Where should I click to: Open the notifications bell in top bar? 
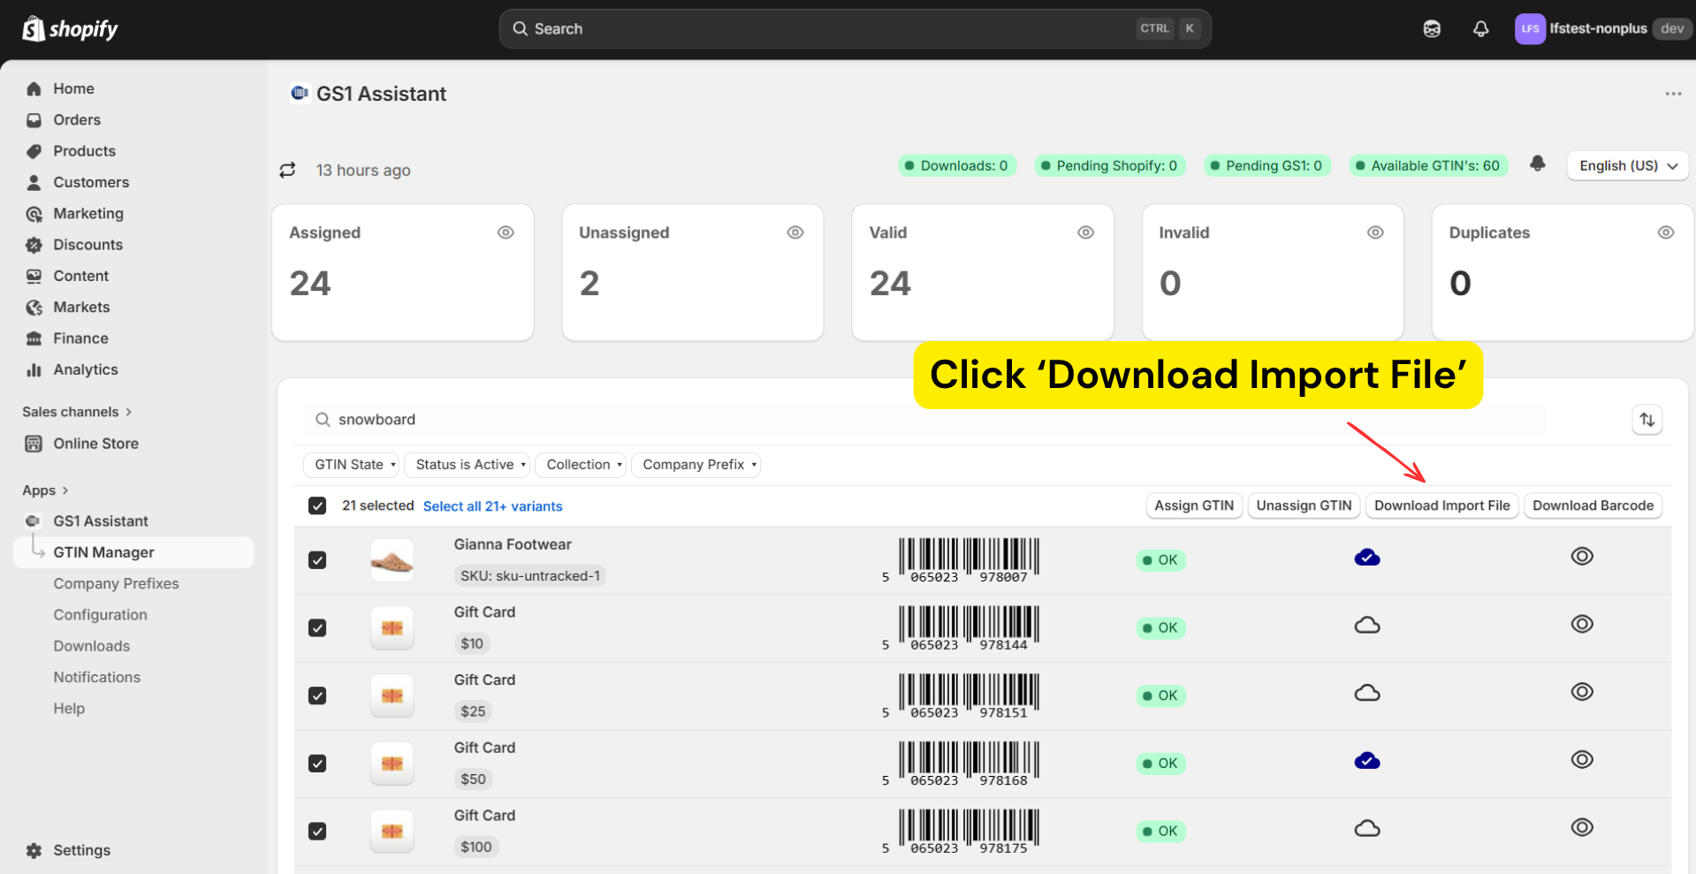click(1480, 29)
